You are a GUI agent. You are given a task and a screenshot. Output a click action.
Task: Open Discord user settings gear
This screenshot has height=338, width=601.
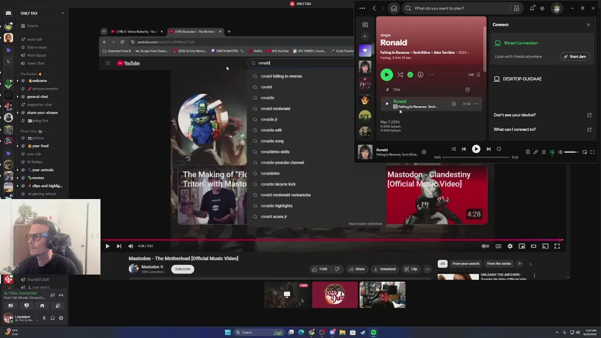(61, 318)
